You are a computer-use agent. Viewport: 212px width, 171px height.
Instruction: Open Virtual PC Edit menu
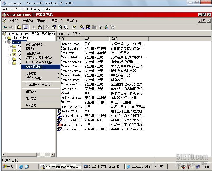coord(18,9)
